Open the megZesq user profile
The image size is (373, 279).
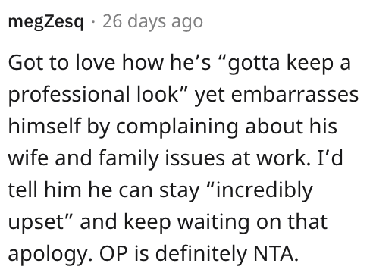click(x=45, y=22)
